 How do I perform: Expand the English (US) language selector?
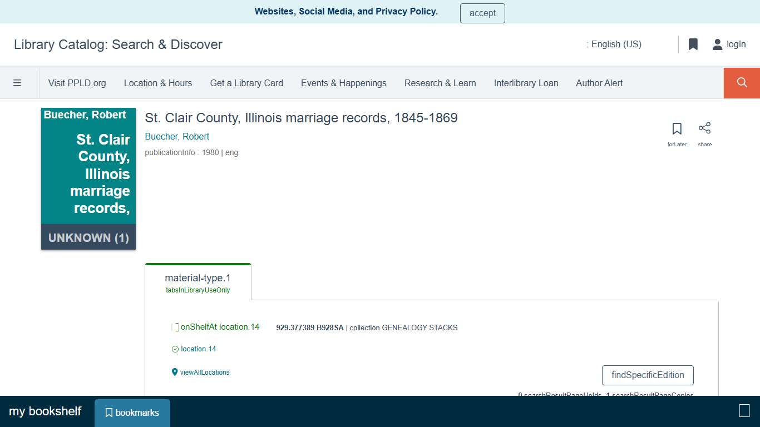(x=614, y=44)
